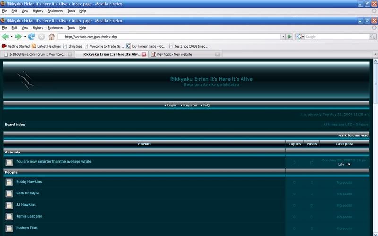Open the File menu in front window
The height and width of the screenshot is (236, 378).
click(x=4, y=28)
